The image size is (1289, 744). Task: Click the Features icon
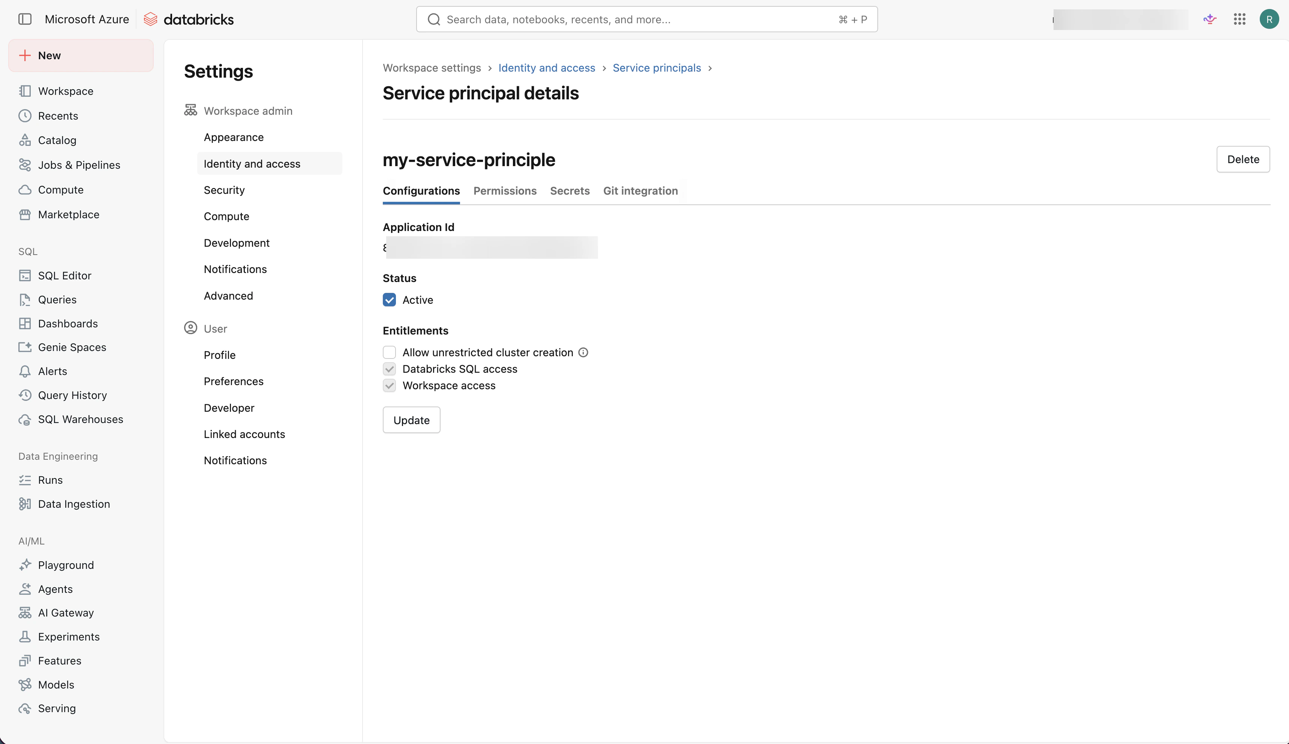(x=25, y=661)
